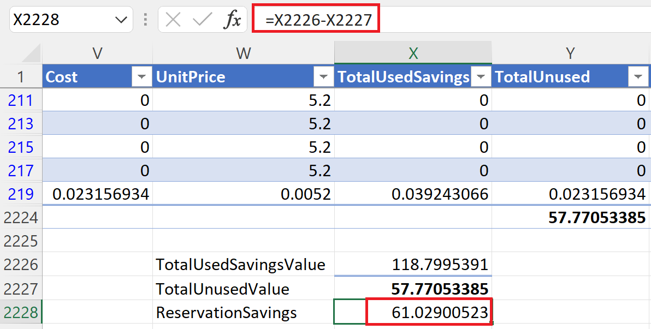Click the TotalUsedSavingsValue label cell
Image resolution: width=651 pixels, height=329 pixels.
coord(243,264)
